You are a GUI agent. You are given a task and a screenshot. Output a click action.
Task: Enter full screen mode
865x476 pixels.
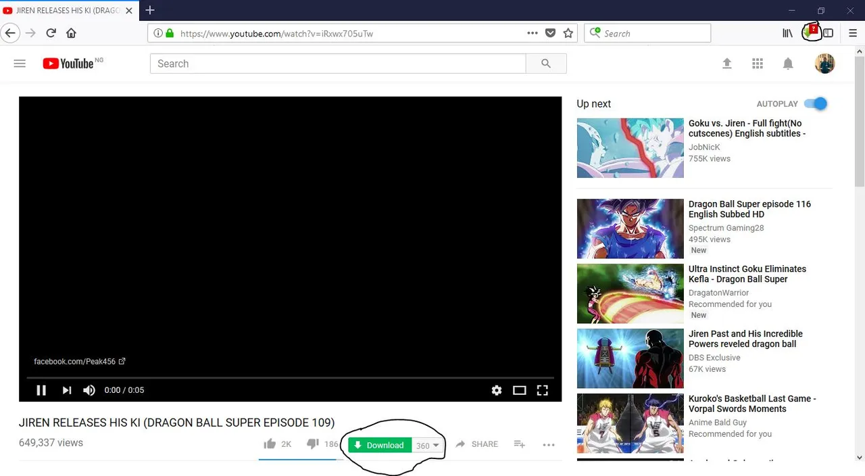point(542,390)
